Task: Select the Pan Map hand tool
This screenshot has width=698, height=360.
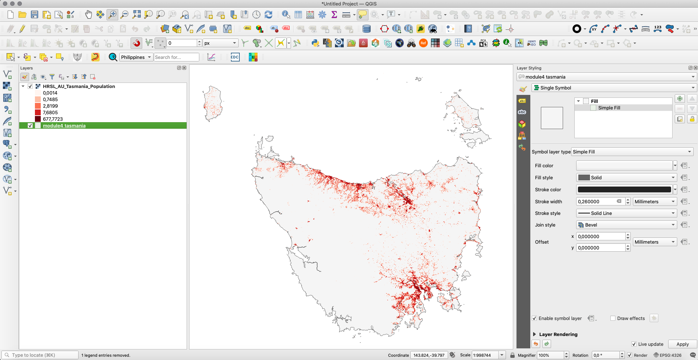Action: (x=88, y=15)
